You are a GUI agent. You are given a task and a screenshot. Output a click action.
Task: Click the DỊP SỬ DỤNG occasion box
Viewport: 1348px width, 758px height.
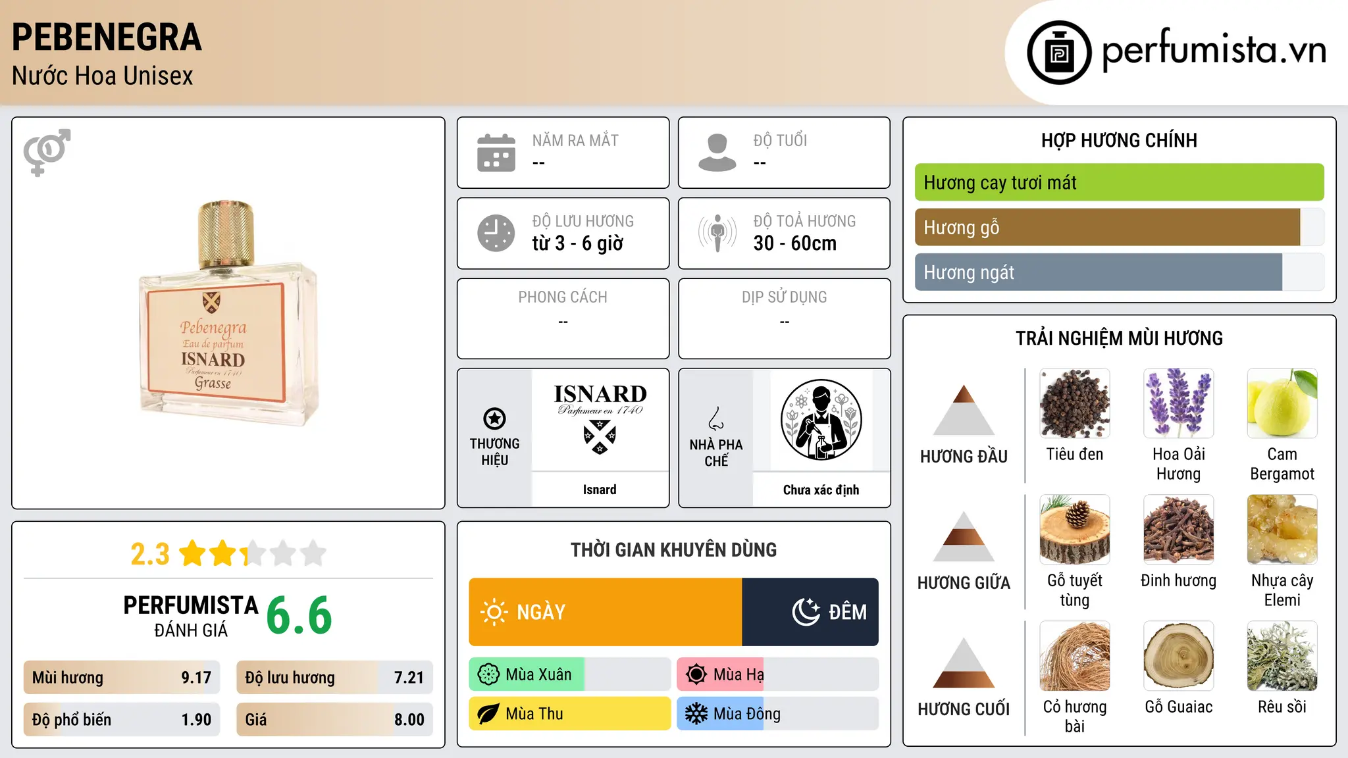pos(784,318)
